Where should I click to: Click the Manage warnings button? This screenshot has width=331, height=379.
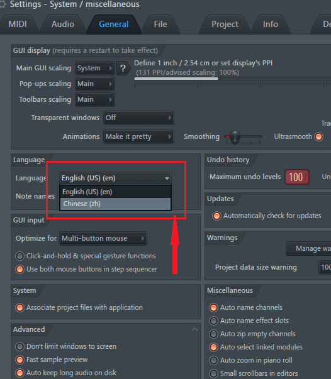[x=308, y=248]
